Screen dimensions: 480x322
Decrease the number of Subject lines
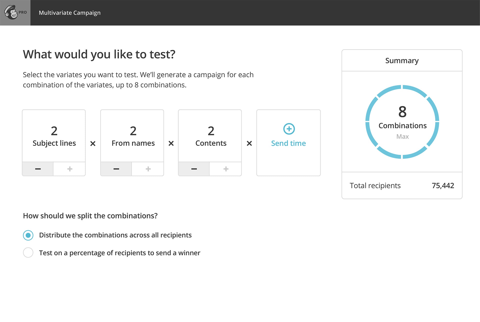[38, 169]
